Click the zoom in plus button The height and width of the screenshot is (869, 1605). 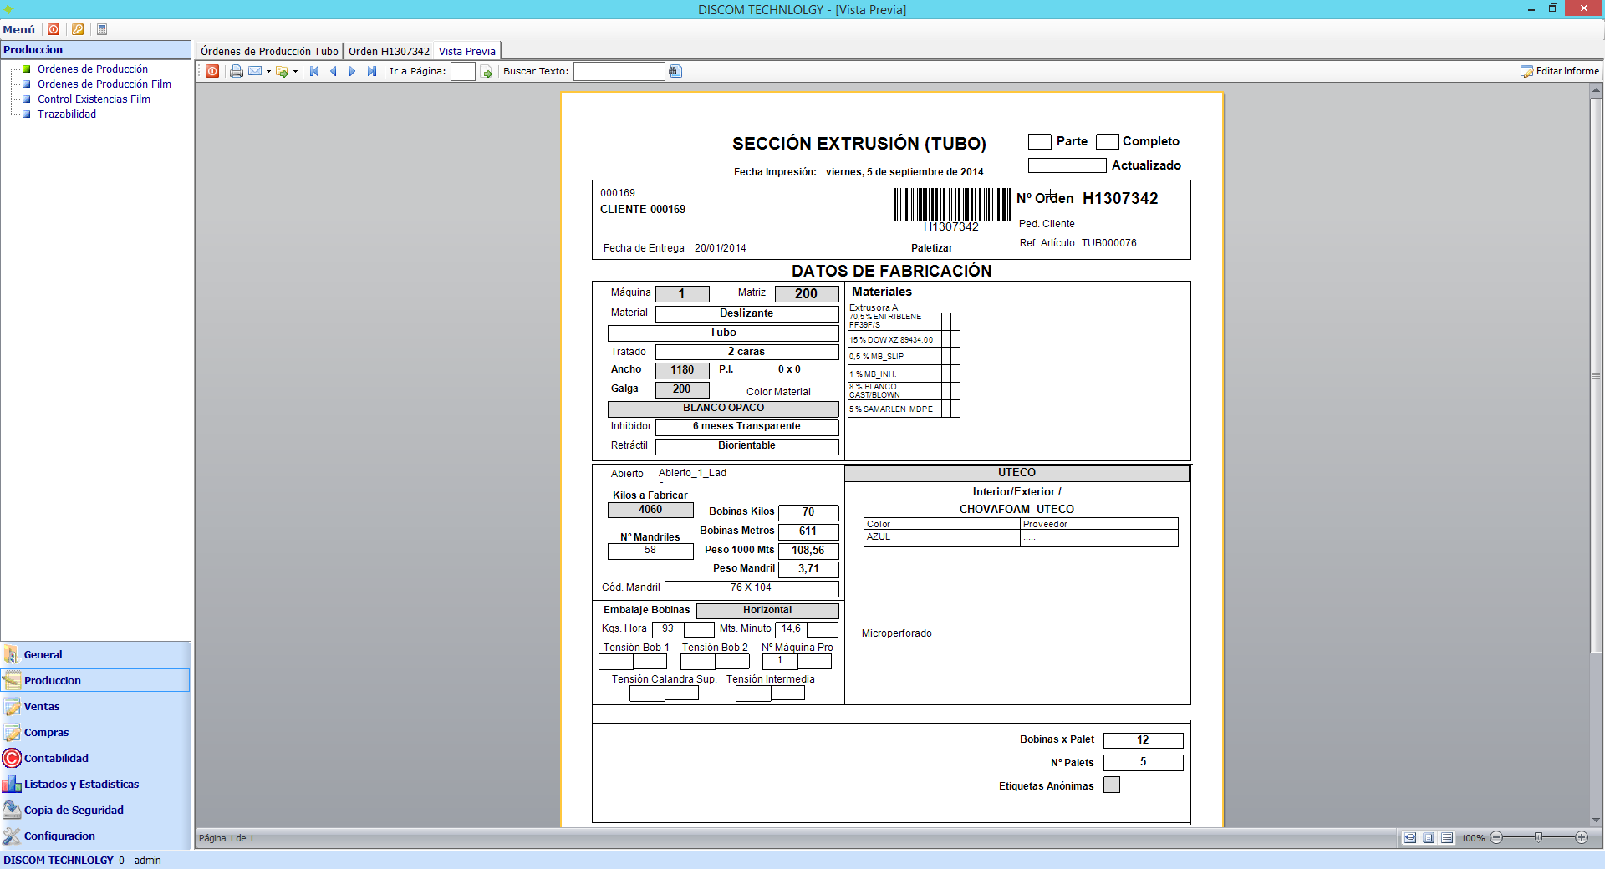click(1582, 837)
